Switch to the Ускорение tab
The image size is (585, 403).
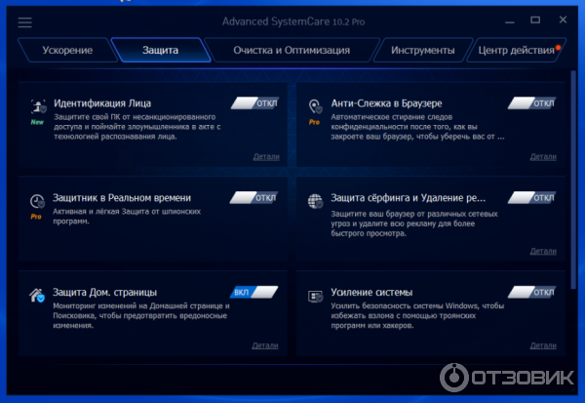tap(68, 50)
